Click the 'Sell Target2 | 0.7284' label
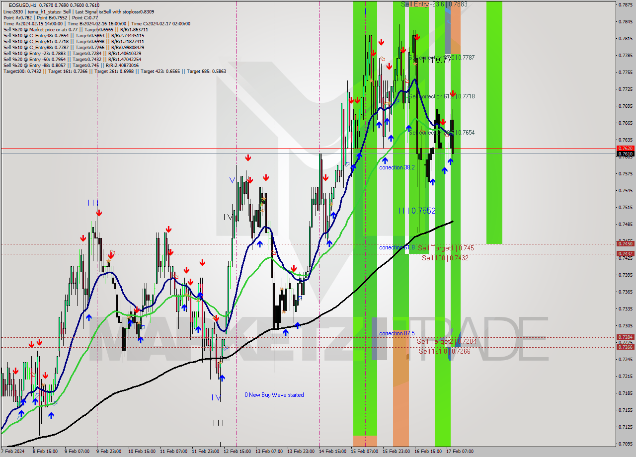The width and height of the screenshot is (636, 457). (x=447, y=341)
